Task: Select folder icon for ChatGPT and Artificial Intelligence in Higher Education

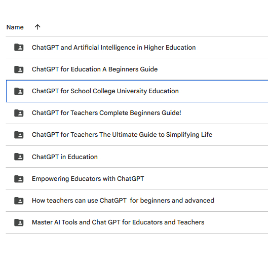Action: click(x=19, y=47)
